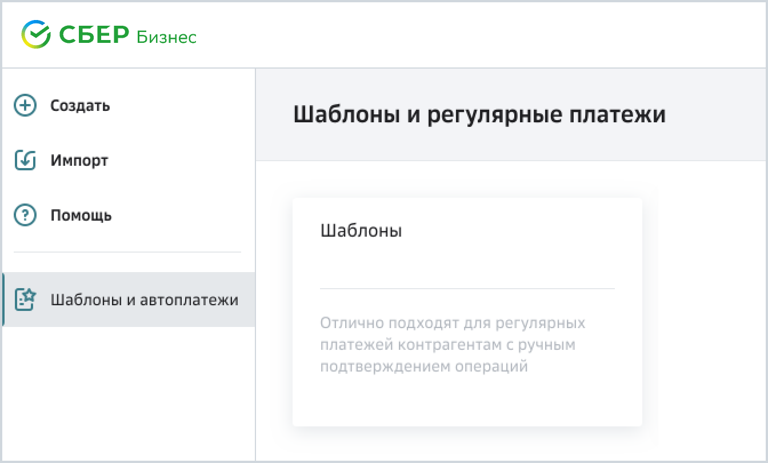
Task: Select Импорт in the sidebar
Action: (79, 161)
